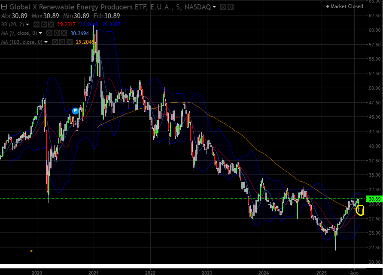383x275 pixels.
Task: Open Bollinger Bands settings gear
Action: [x=44, y=24]
